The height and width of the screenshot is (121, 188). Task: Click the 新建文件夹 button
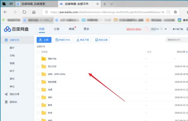[63, 40]
